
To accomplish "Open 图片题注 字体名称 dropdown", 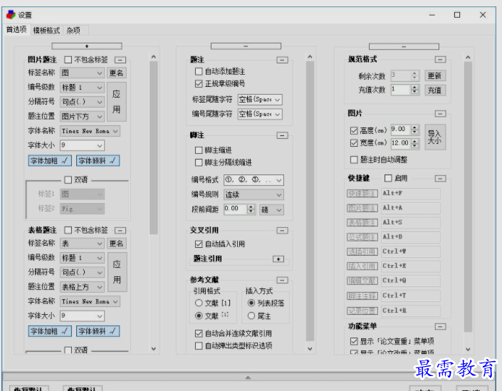I will click(x=90, y=131).
